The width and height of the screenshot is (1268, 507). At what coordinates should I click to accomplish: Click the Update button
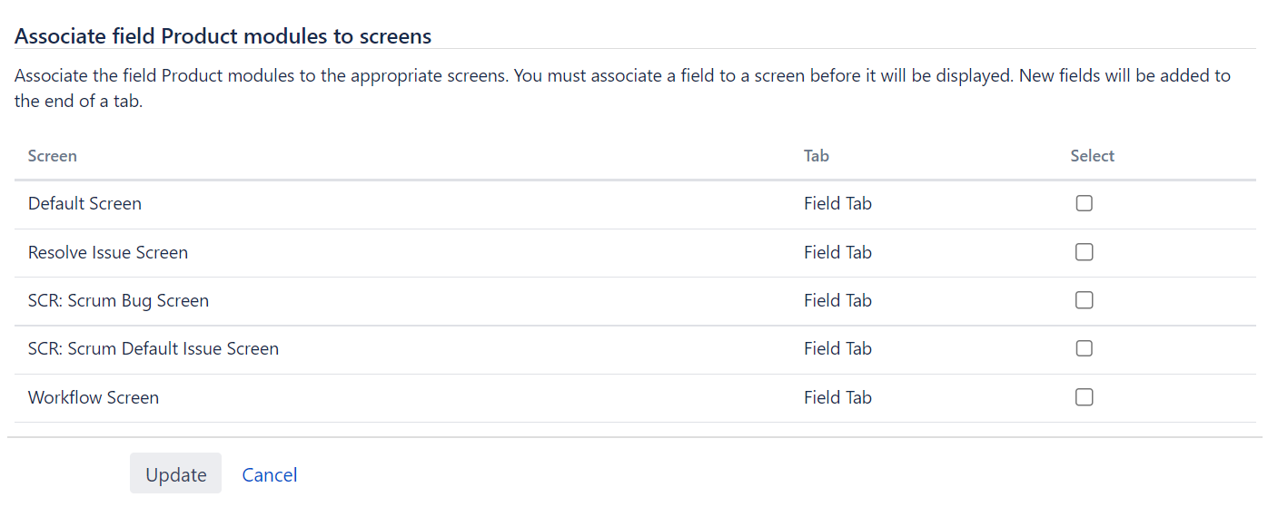[175, 474]
